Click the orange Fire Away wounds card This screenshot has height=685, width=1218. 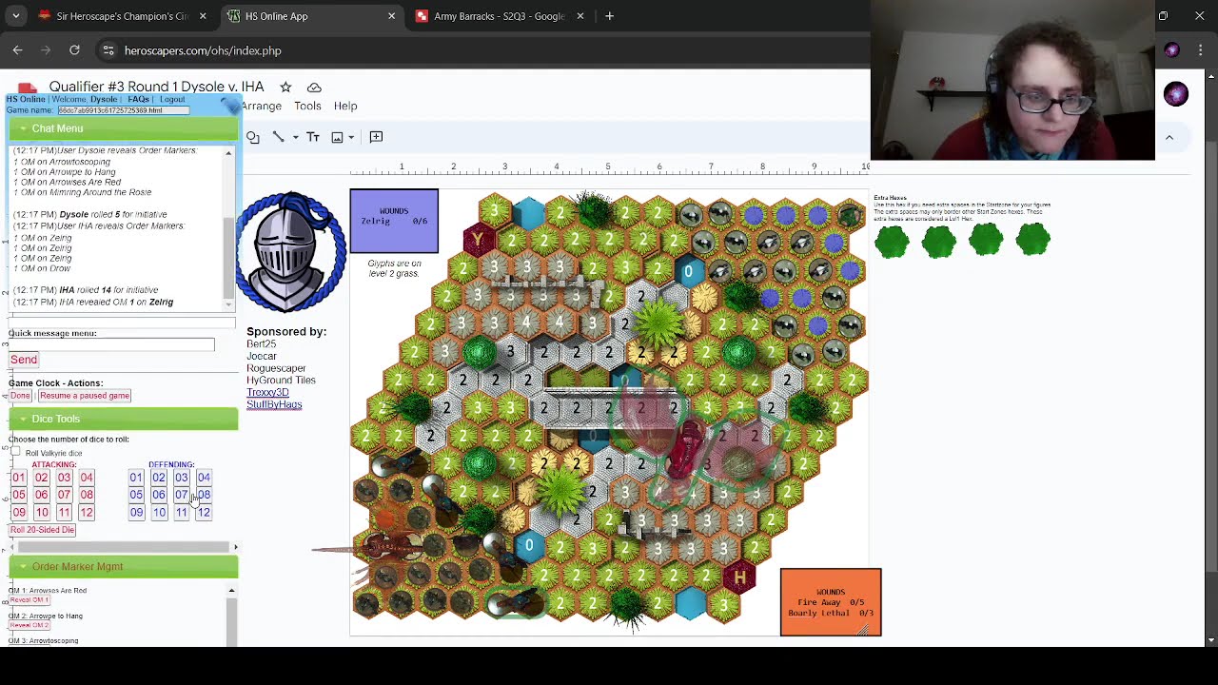pyautogui.click(x=831, y=602)
